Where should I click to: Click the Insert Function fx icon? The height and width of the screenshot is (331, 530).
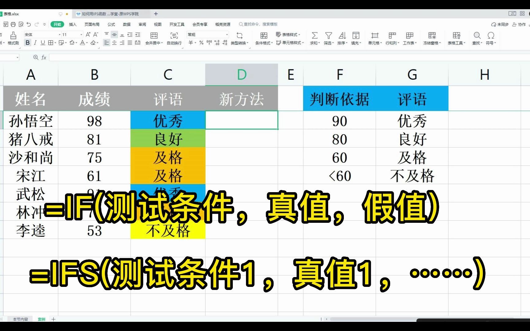point(44,57)
